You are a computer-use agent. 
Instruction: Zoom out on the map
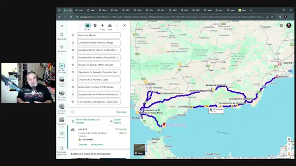(289, 148)
